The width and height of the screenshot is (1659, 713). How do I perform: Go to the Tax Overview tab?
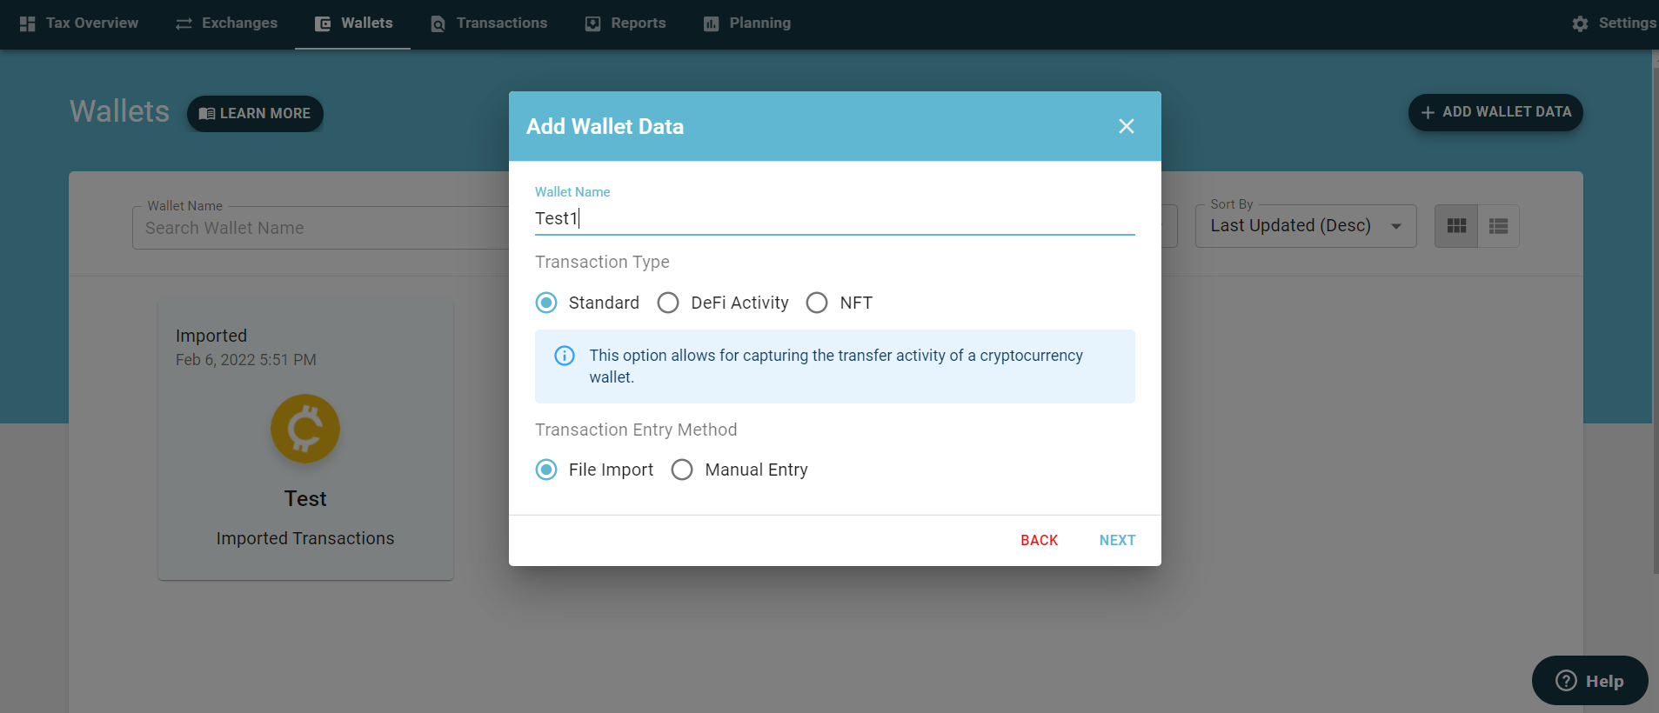tap(79, 23)
